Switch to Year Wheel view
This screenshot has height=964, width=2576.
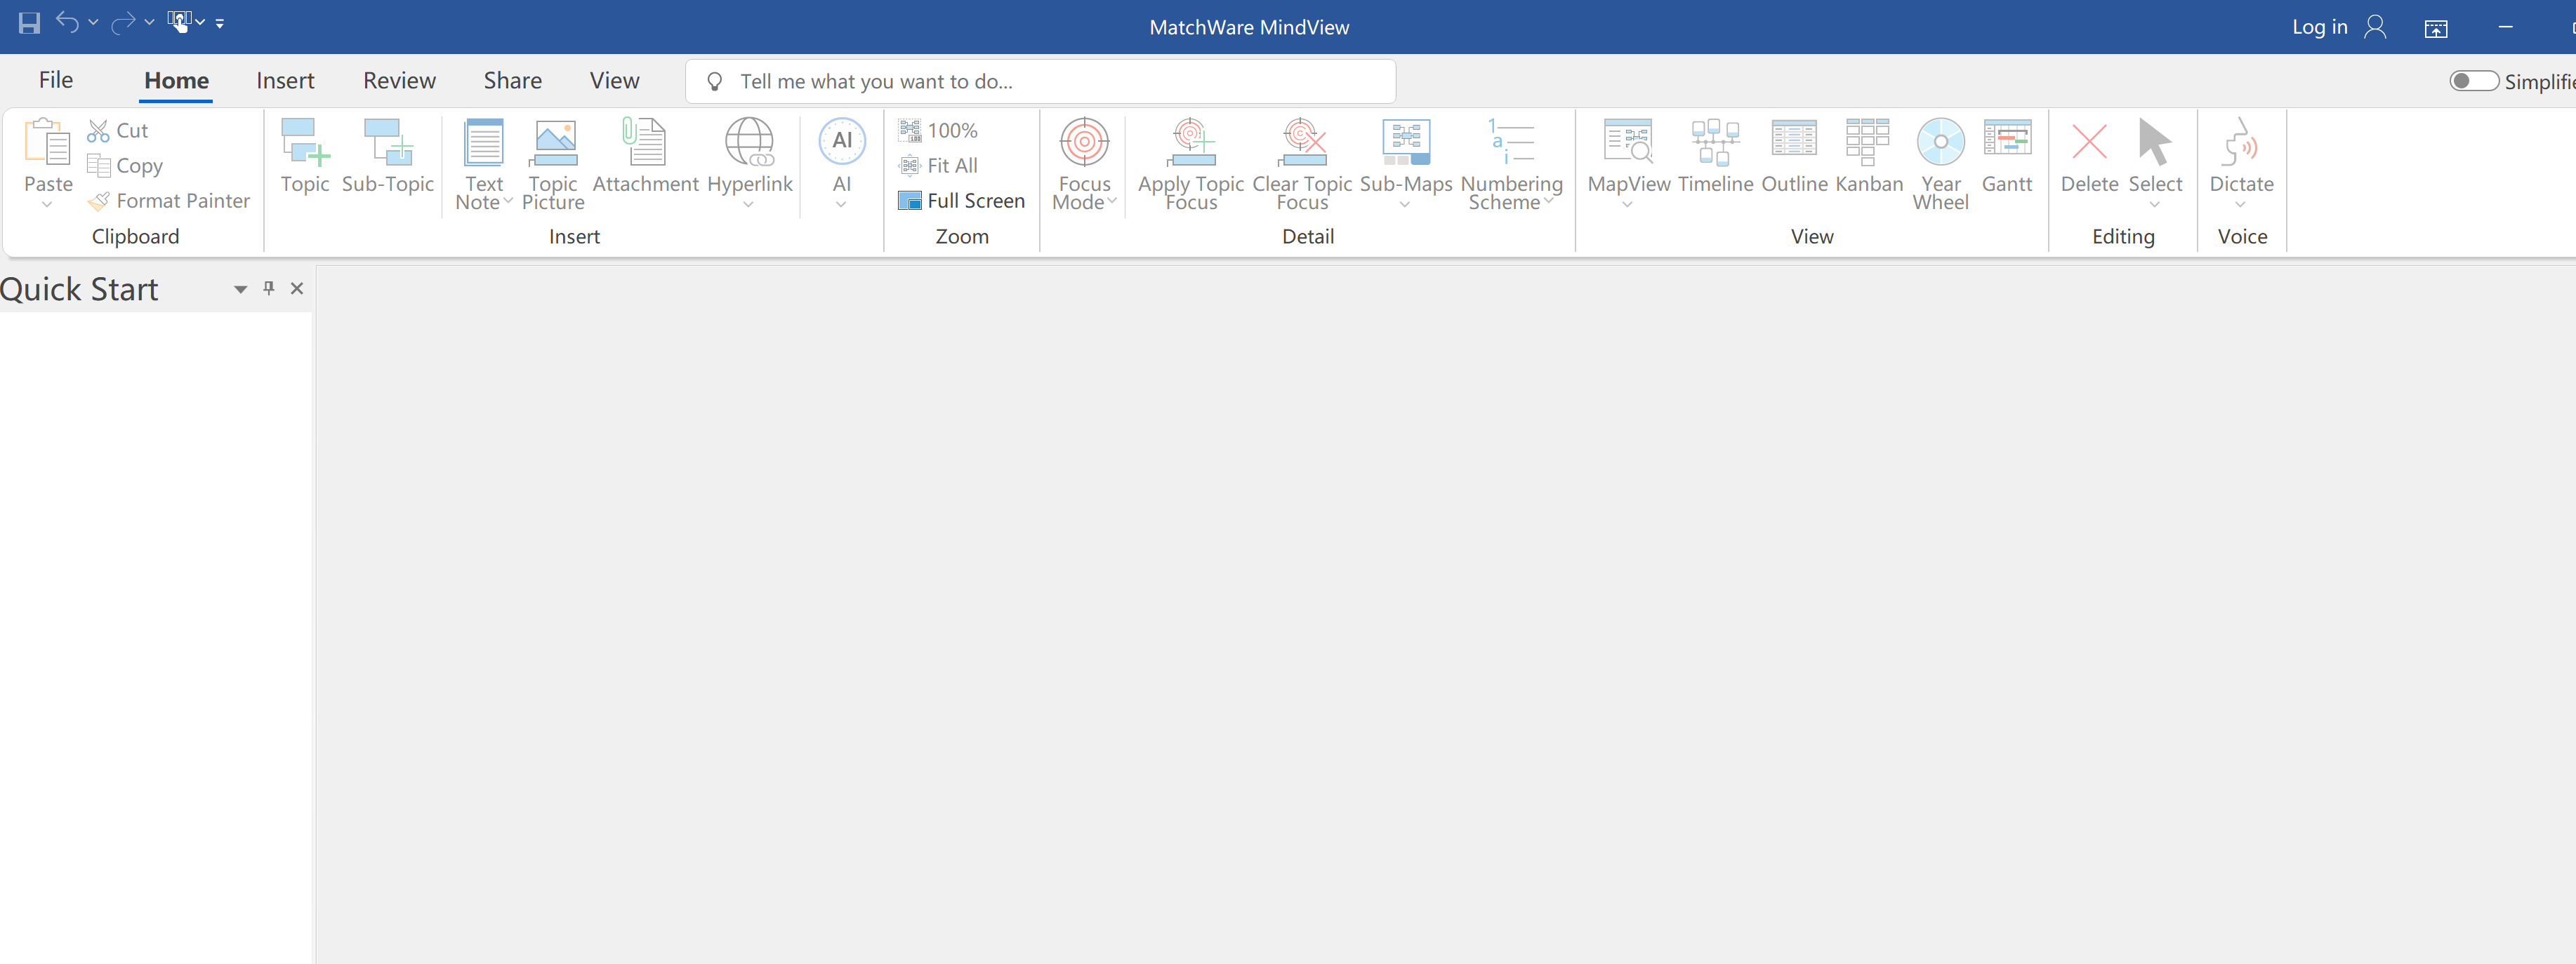[x=1940, y=165]
